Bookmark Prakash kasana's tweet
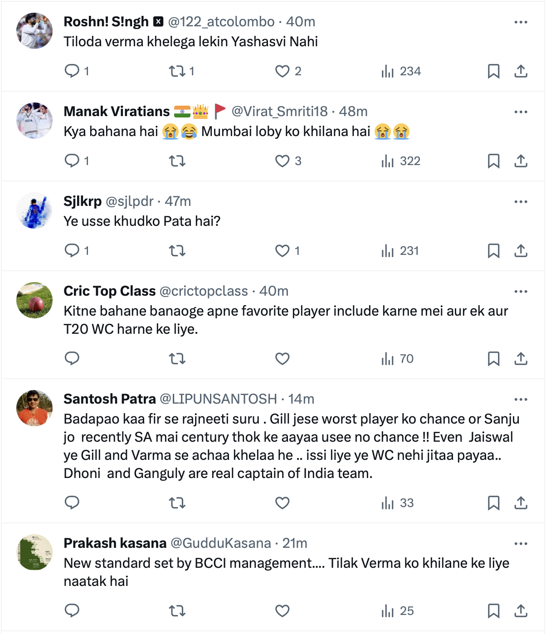The width and height of the screenshot is (546, 634). click(493, 611)
